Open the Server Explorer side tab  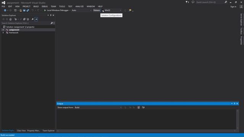coord(241,19)
